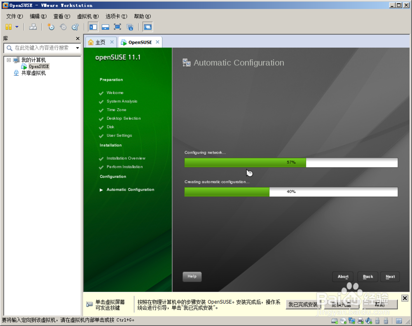Click the first USB device status icon
The width and height of the screenshot is (412, 326).
377,321
